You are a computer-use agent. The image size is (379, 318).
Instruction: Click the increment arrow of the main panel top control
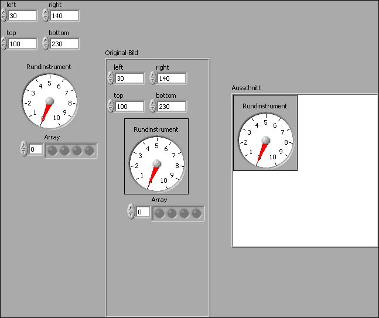pos(4,41)
